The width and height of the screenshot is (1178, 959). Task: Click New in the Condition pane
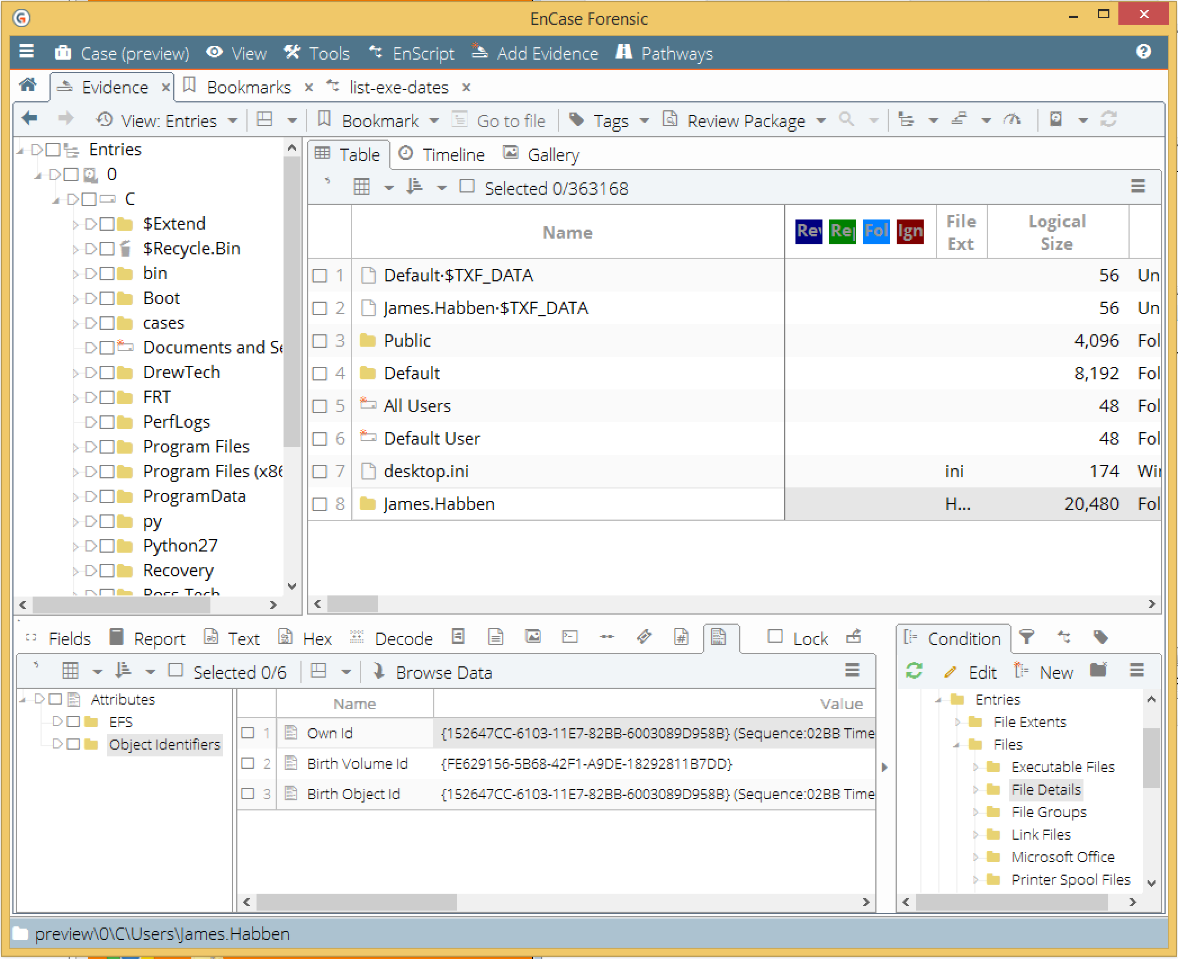coord(1044,672)
